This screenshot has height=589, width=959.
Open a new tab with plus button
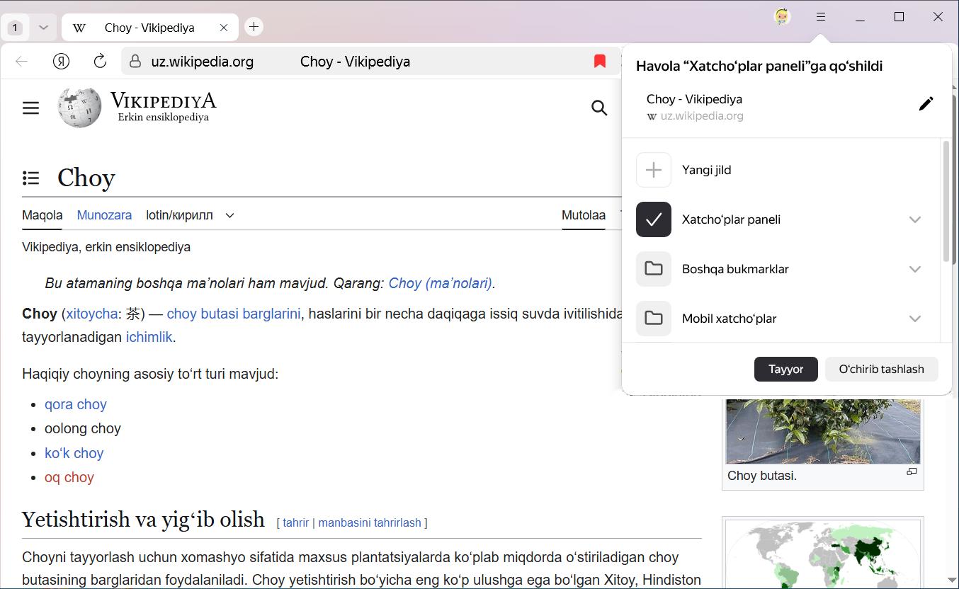254,27
